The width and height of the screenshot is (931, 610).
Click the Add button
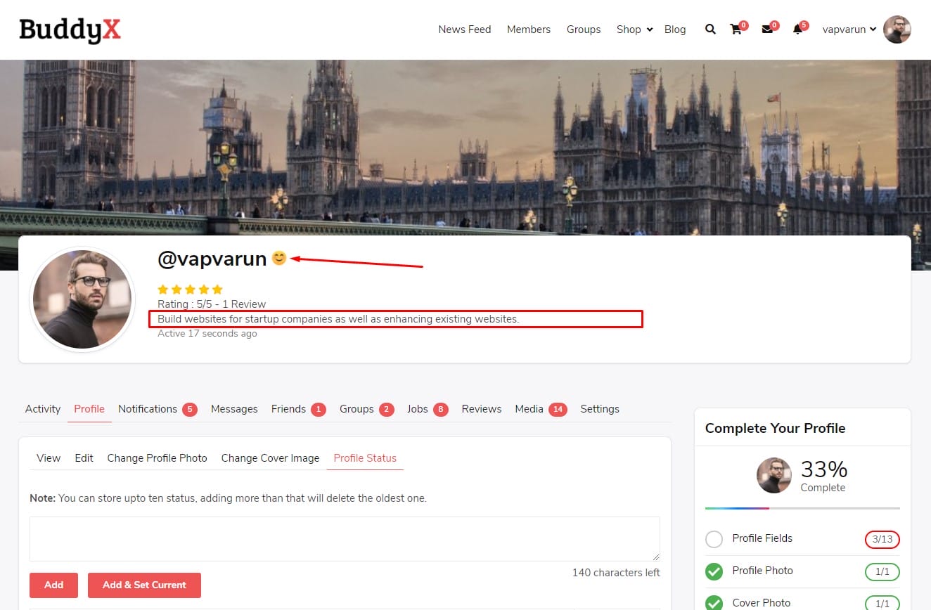53,585
